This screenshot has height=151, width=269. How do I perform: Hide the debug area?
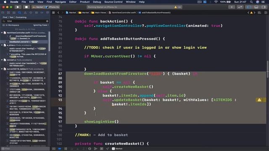(x=54, y=148)
